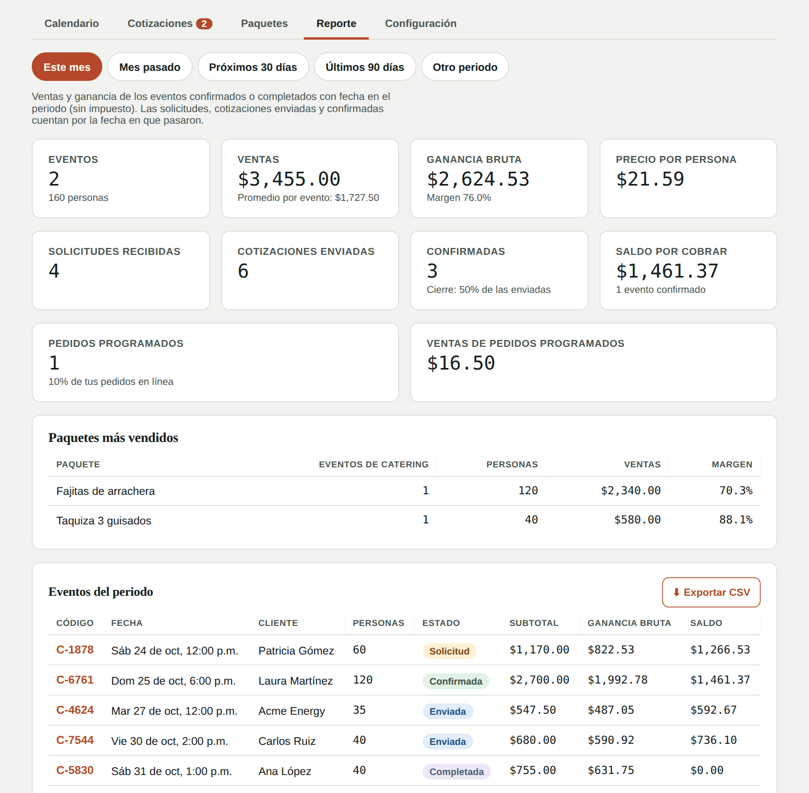Click the 'Confirmada' status badge

tap(456, 681)
